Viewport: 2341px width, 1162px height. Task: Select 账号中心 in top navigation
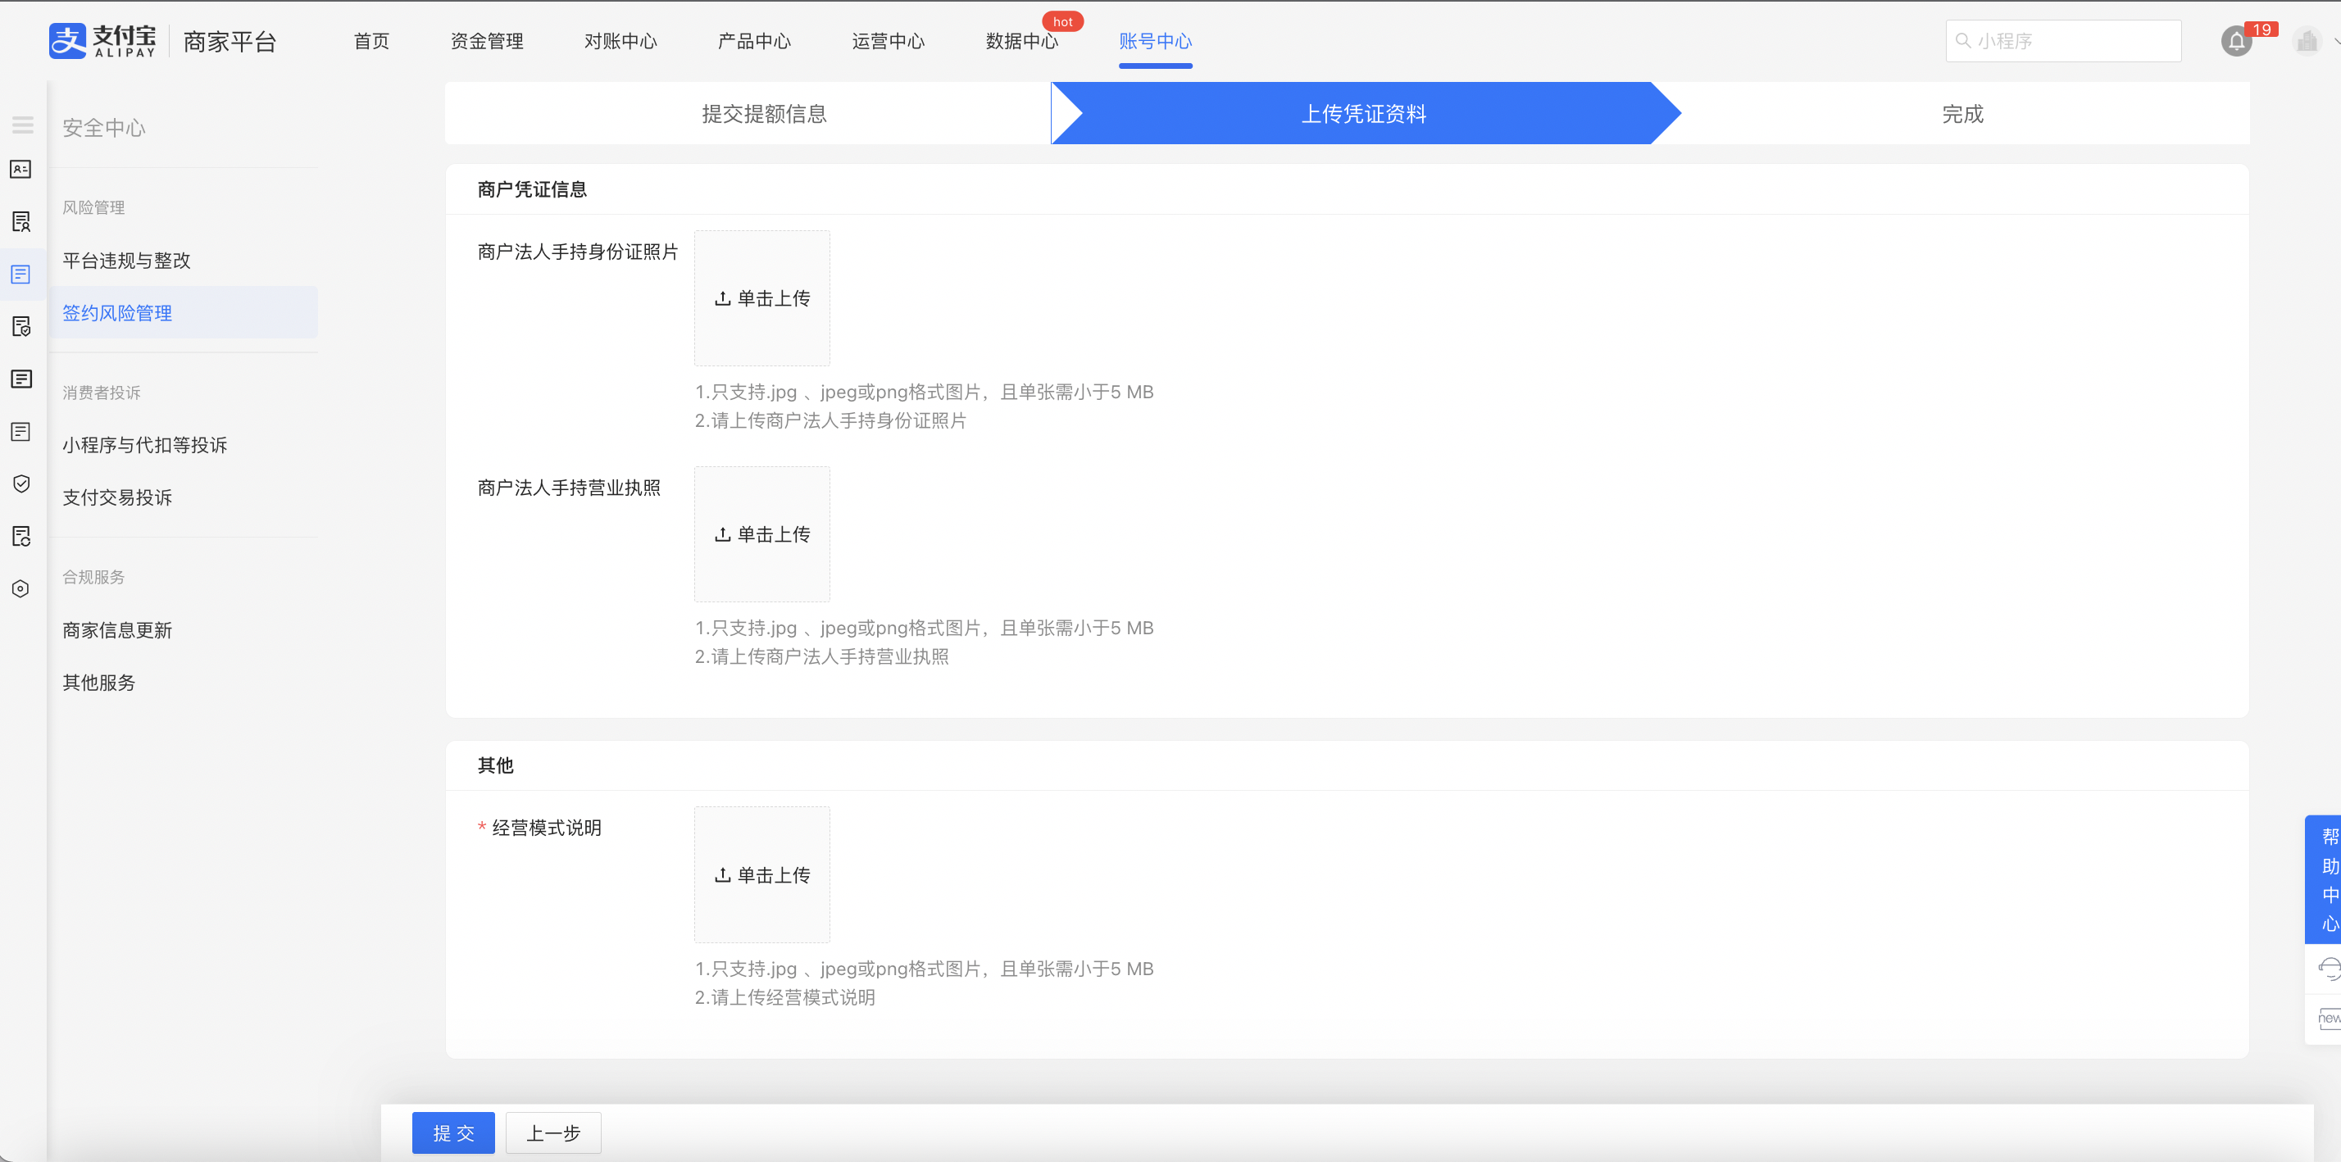(x=1155, y=41)
